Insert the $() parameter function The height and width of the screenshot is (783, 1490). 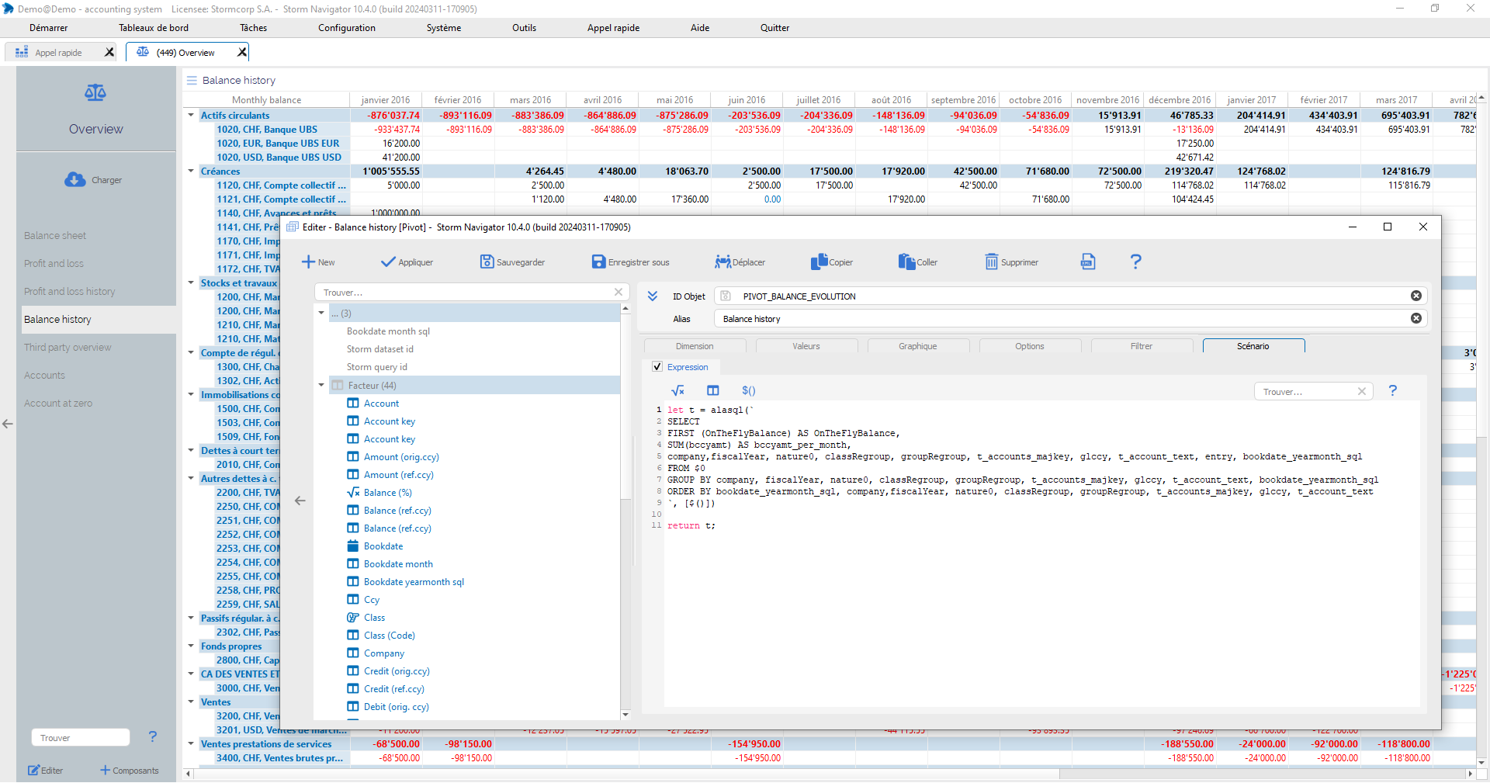click(749, 390)
